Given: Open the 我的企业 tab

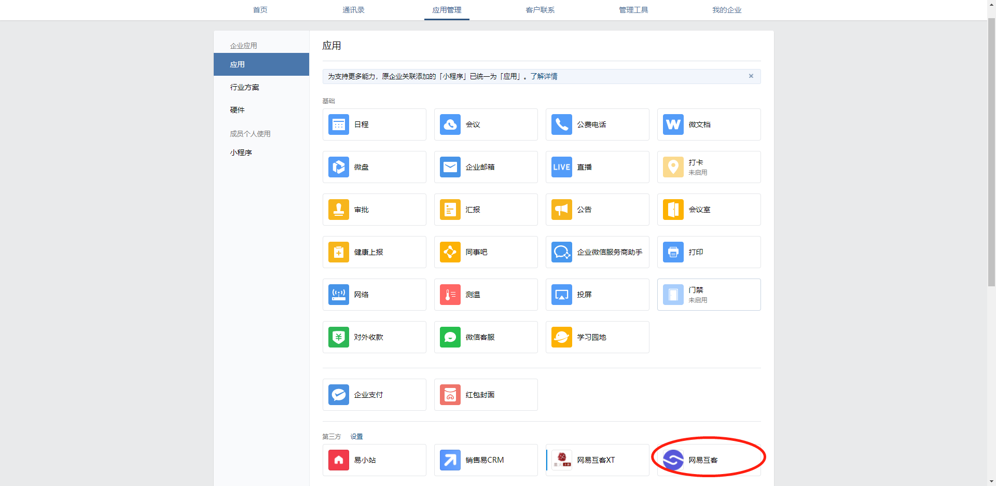Looking at the screenshot, I should (727, 10).
